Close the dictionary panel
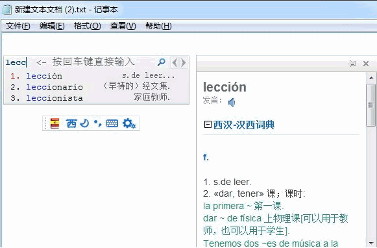 (366, 64)
